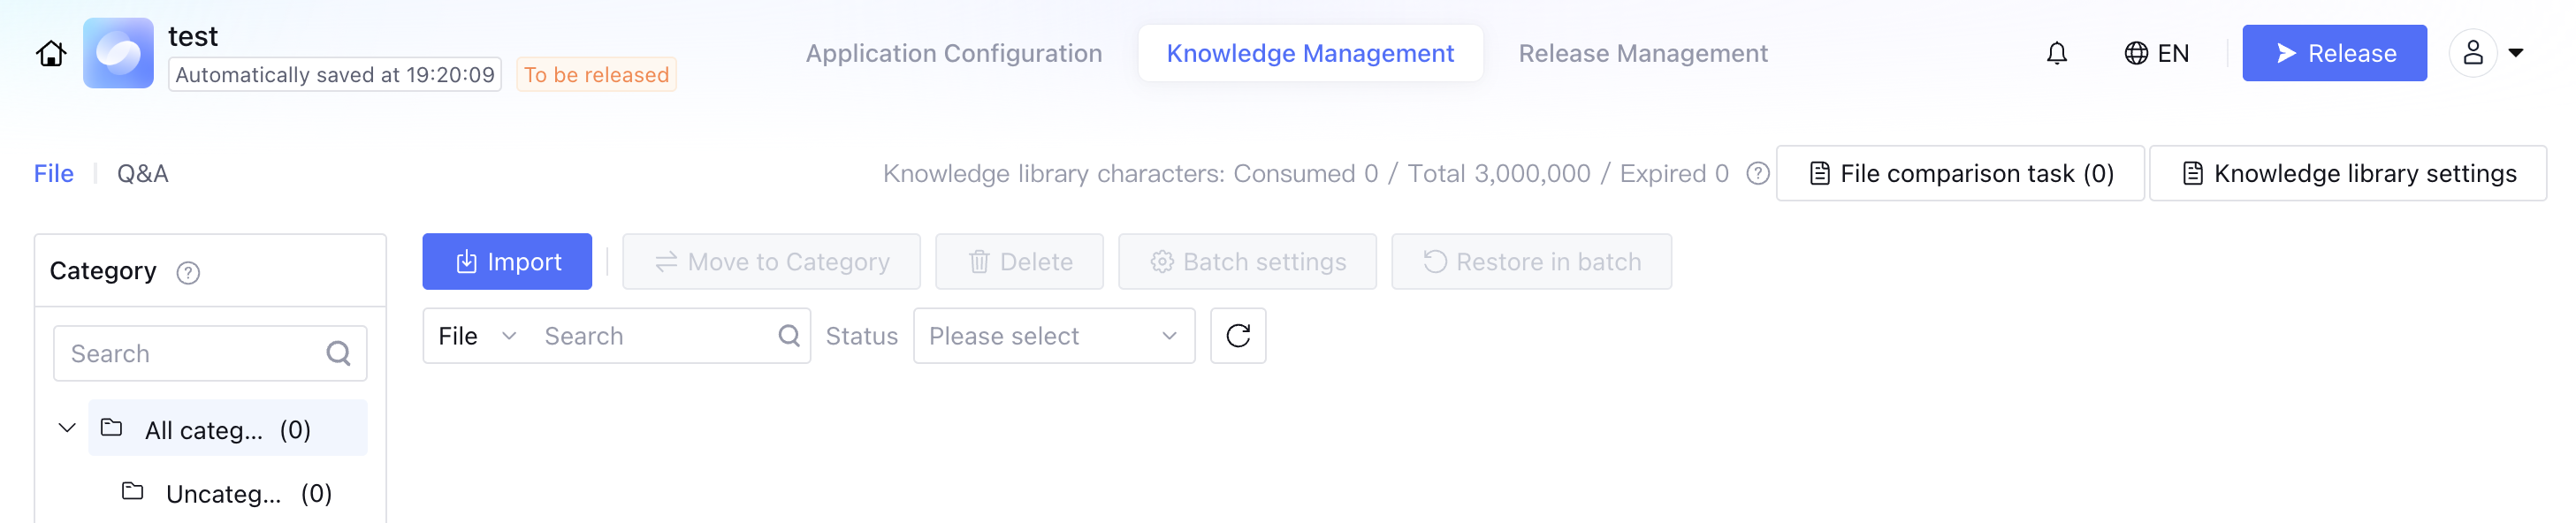Open File comparison task list
The image size is (2576, 523).
pos(1959,174)
